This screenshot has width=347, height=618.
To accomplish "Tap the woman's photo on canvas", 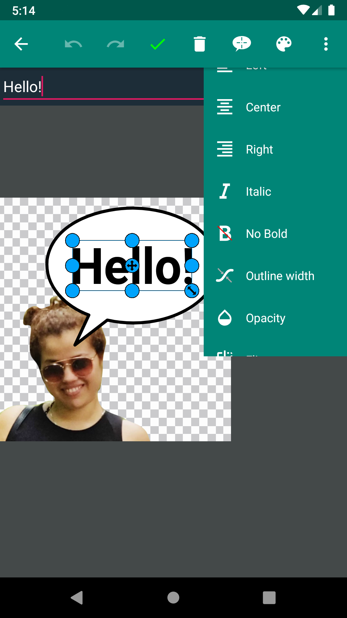I will coord(67,380).
